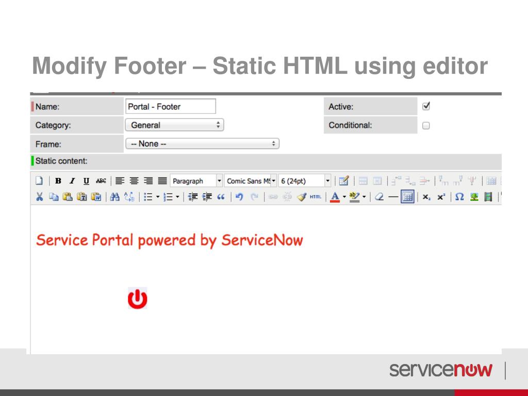Apply blockquote formatting

coord(221,196)
